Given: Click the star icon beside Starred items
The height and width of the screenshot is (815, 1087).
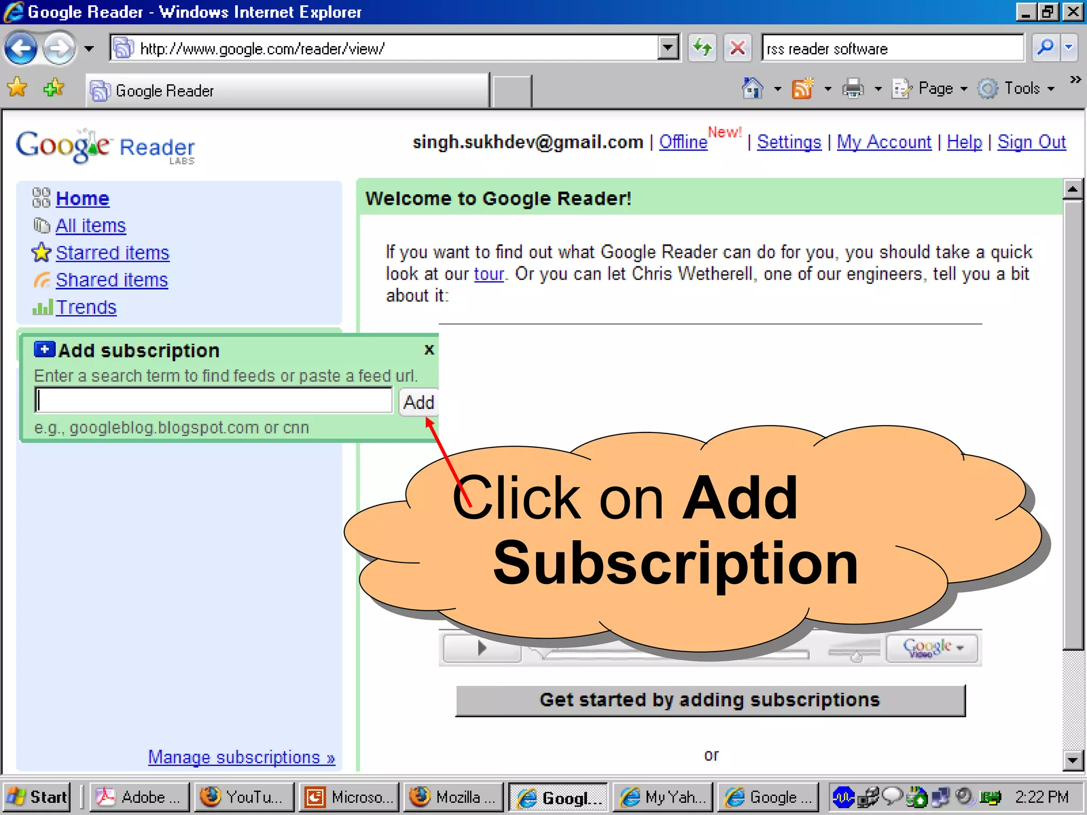Looking at the screenshot, I should pos(41,253).
